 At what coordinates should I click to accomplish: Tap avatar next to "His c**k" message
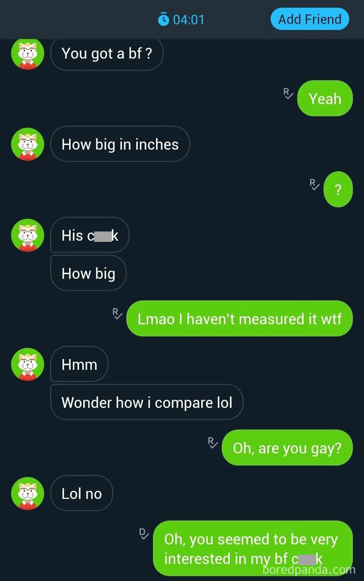(x=28, y=235)
